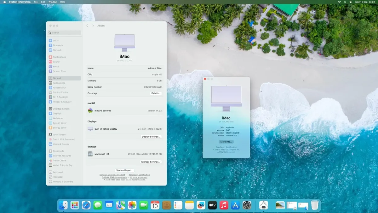The height and width of the screenshot is (213, 378).
Task: Open the ENERGY STAR Compliance link
Action: coord(114,177)
